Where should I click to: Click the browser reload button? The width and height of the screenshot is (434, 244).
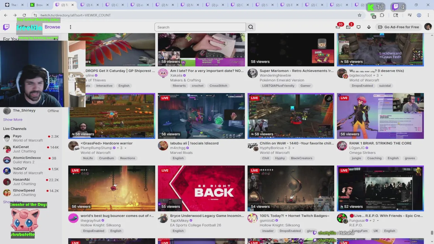pyautogui.click(x=24, y=15)
